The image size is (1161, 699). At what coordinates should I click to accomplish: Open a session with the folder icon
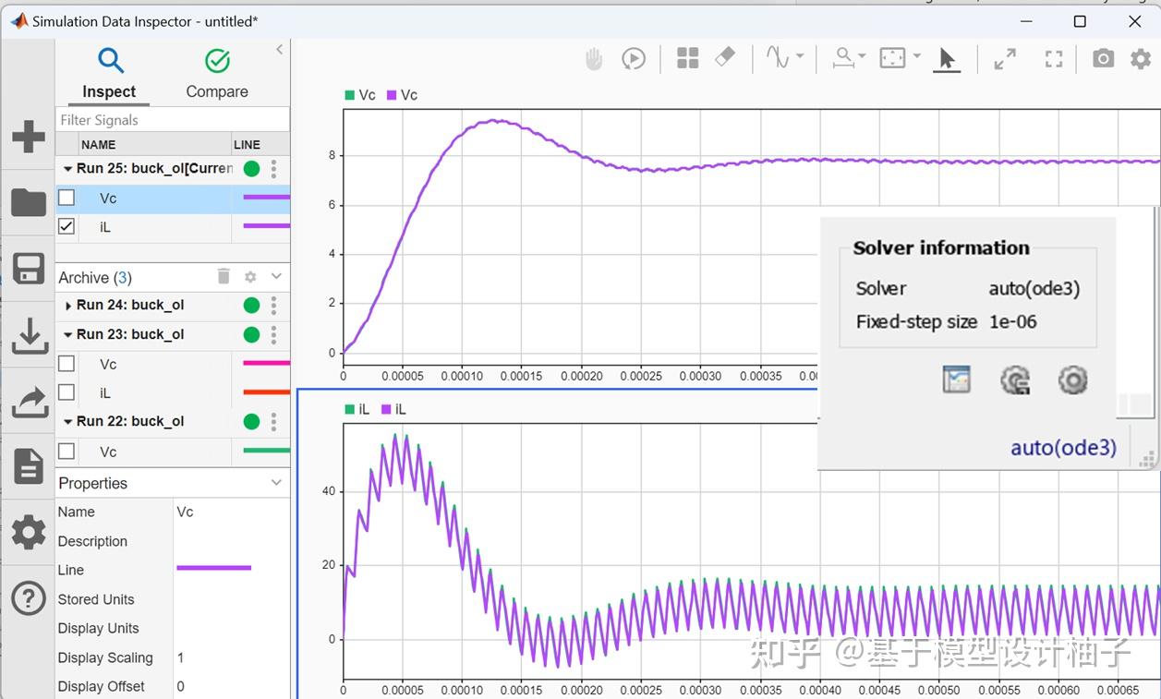pyautogui.click(x=29, y=202)
